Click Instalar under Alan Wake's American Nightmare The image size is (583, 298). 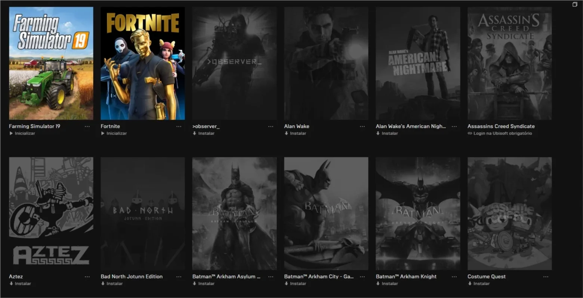pos(387,133)
